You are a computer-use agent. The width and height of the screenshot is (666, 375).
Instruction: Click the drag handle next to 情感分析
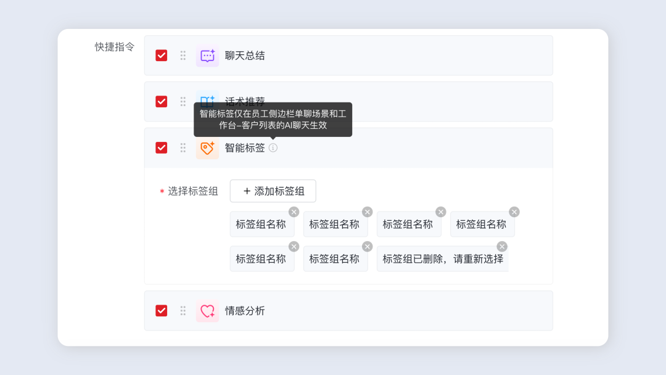click(x=183, y=311)
